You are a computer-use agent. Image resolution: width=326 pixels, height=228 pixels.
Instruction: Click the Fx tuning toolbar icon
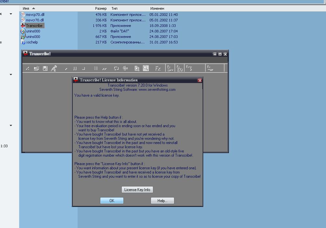[189, 68]
